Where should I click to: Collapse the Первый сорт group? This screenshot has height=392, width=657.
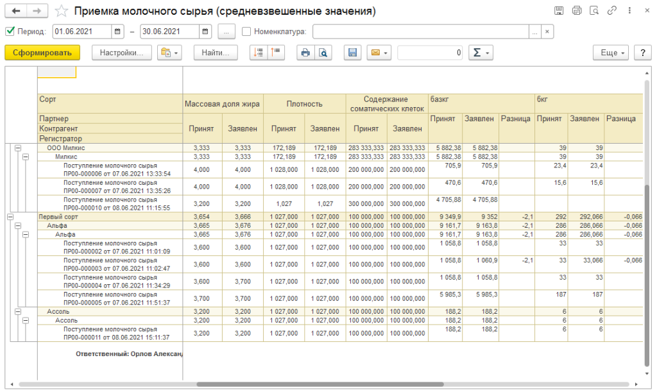(10, 217)
